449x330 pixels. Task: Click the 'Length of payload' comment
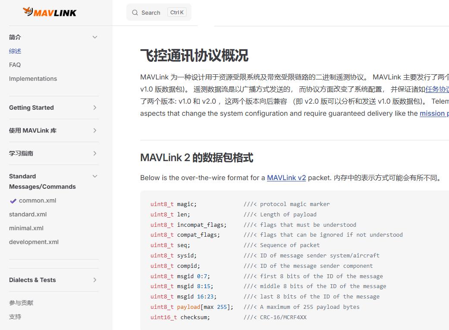coord(280,215)
